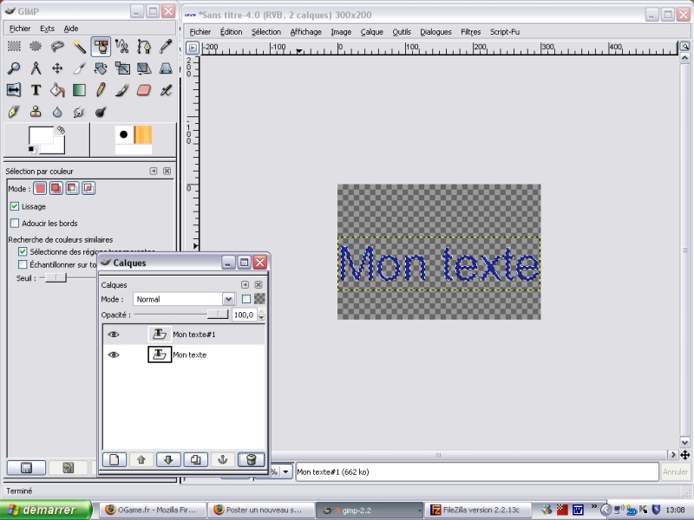Select the Pencil tool

click(101, 90)
